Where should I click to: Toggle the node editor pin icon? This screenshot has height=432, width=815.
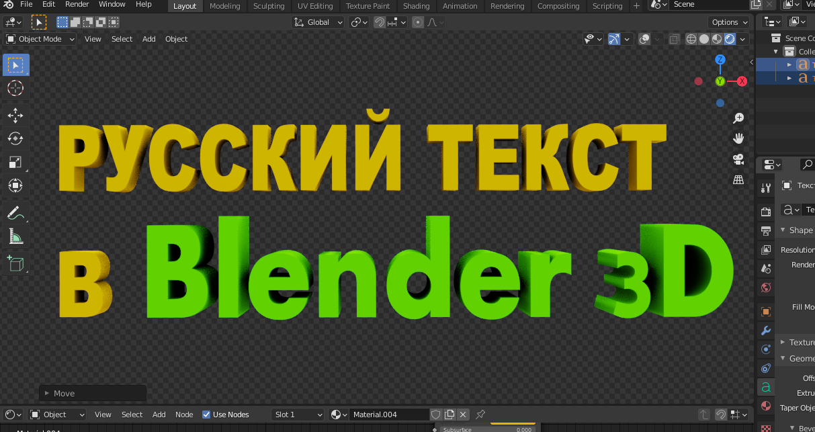[x=480, y=415]
